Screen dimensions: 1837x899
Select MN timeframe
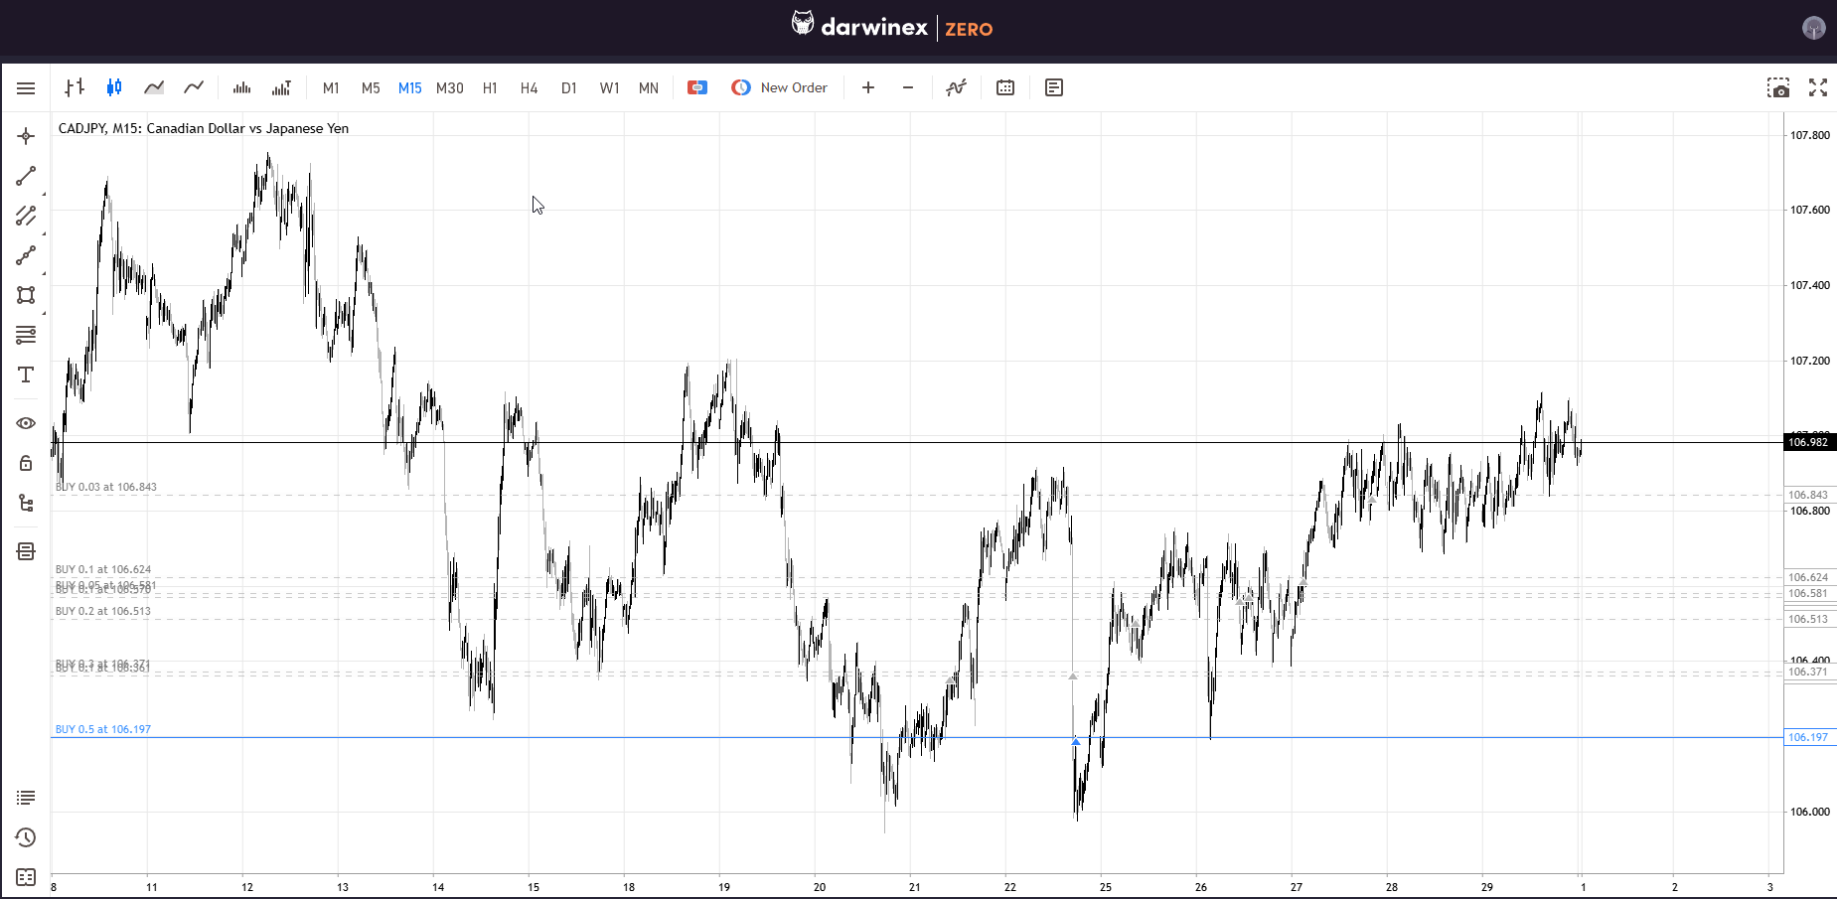[649, 87]
